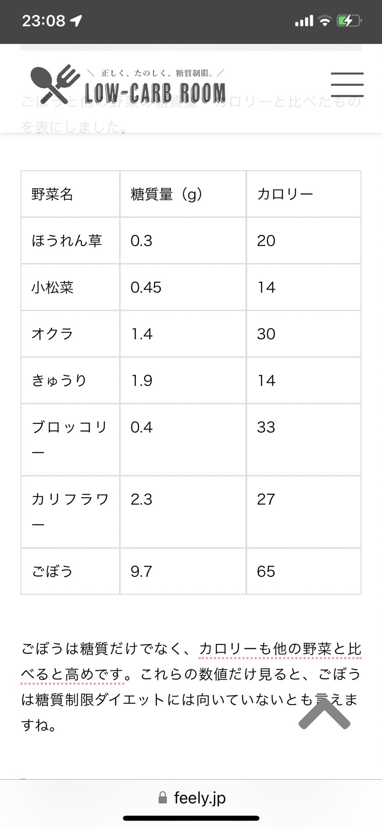Tap the Wi-Fi status icon
Viewport: 382px width, 829px height.
pos(324,21)
